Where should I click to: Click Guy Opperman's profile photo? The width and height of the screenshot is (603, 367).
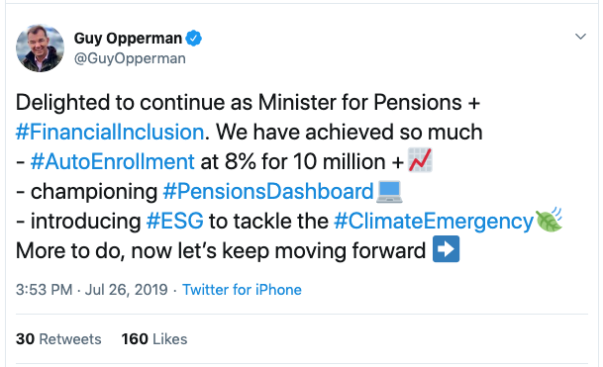click(x=40, y=48)
